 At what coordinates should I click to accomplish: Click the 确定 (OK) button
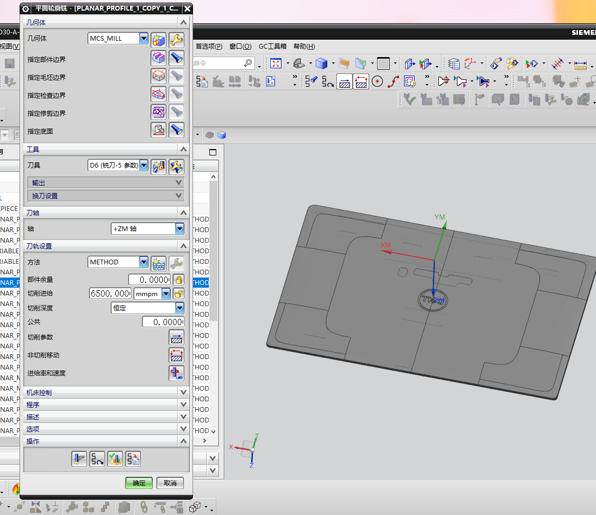point(139,483)
